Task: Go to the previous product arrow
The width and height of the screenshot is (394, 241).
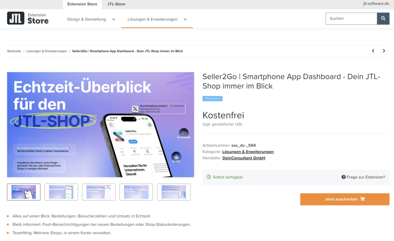Action: [373, 51]
